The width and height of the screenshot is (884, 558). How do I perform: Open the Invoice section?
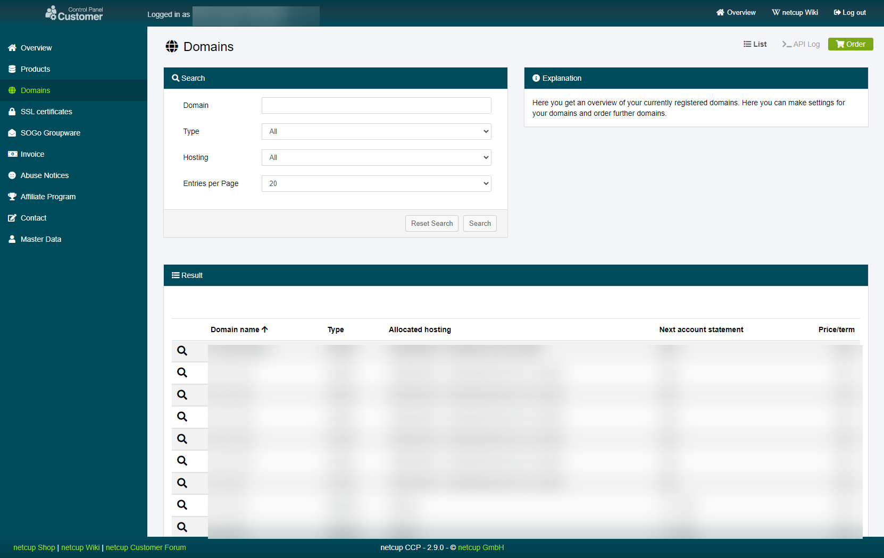coord(73,154)
